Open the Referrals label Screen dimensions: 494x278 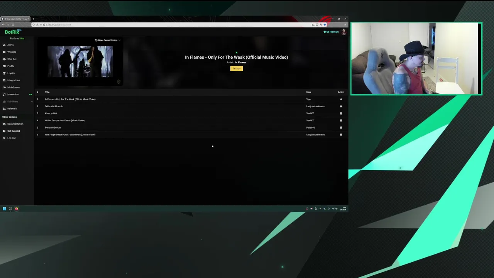tap(12, 108)
